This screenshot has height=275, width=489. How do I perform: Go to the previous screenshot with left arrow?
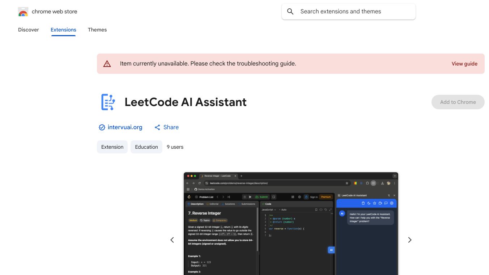click(x=172, y=240)
